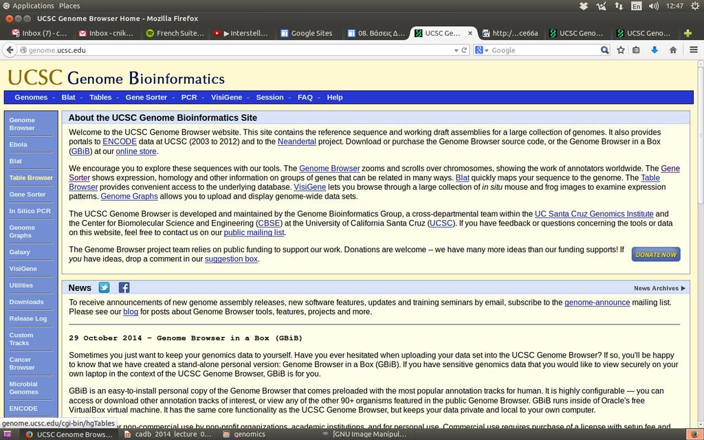Click the Twitter icon beside News
The height and width of the screenshot is (440, 704).
click(104, 287)
